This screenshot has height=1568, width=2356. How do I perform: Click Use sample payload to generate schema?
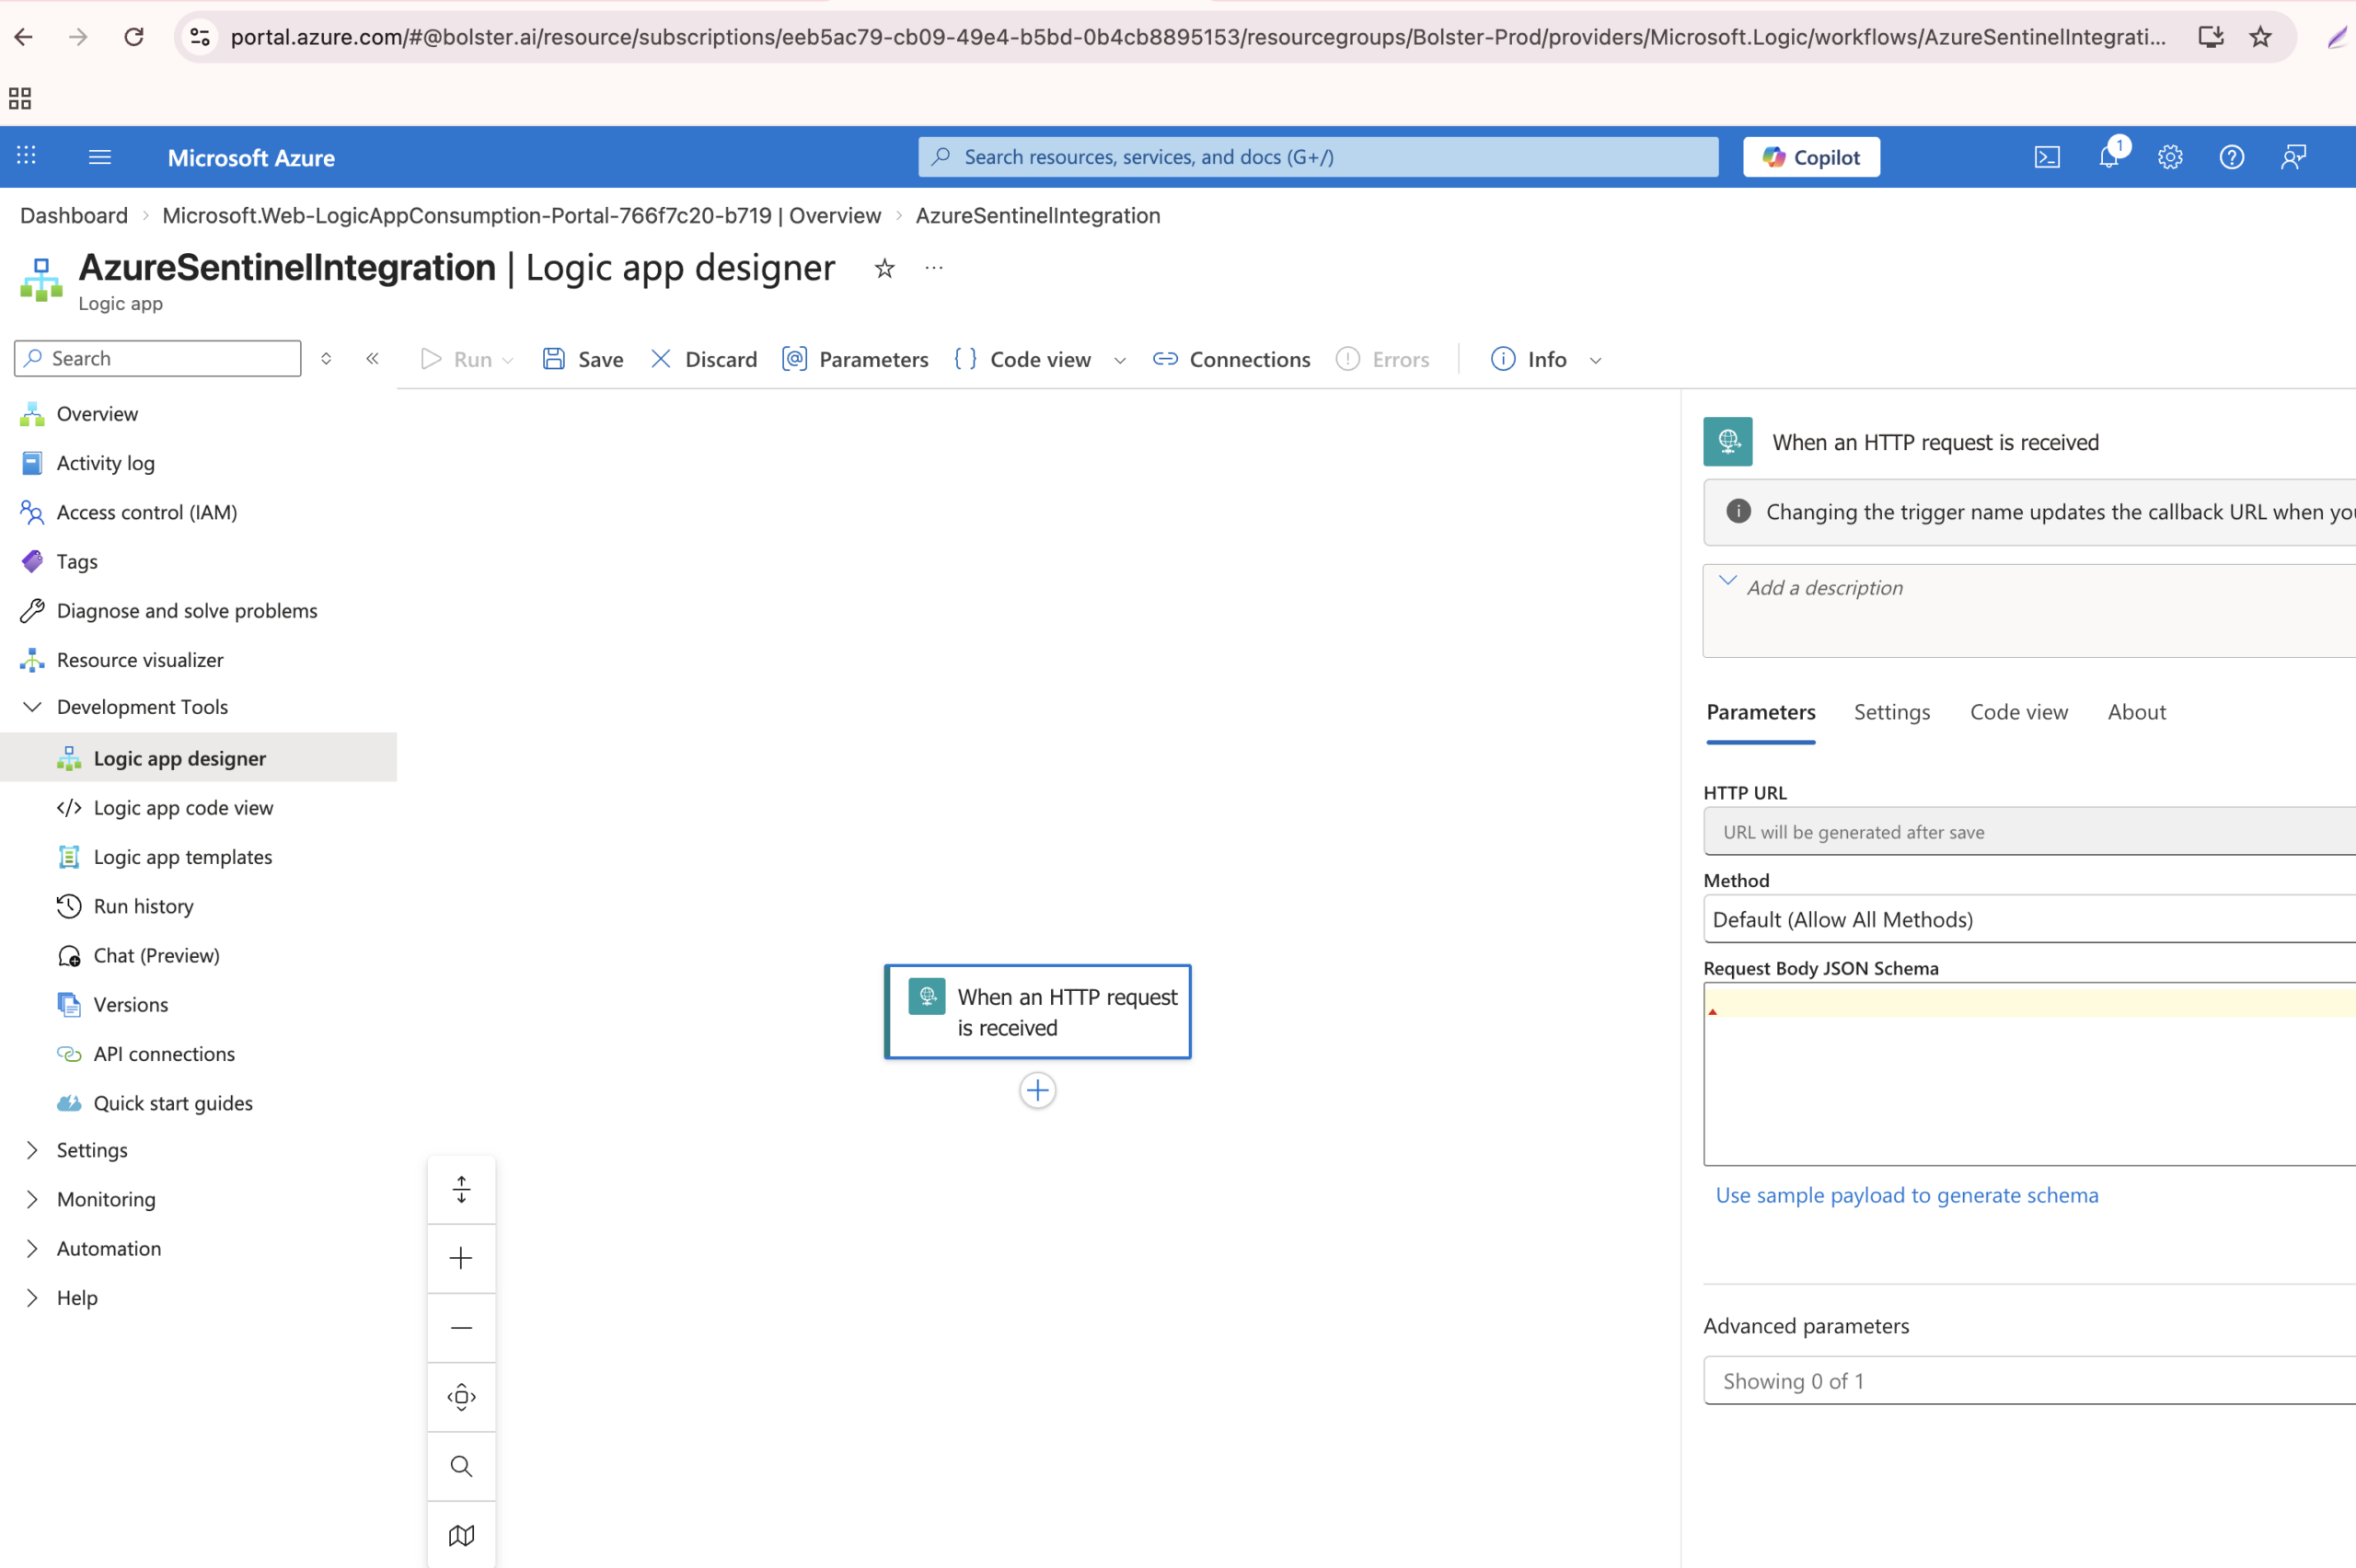point(1906,1195)
